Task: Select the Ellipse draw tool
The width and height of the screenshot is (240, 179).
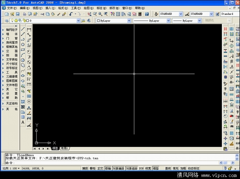Action: point(23,76)
